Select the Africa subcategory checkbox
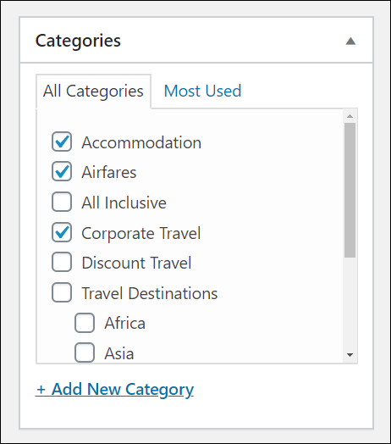 (85, 323)
